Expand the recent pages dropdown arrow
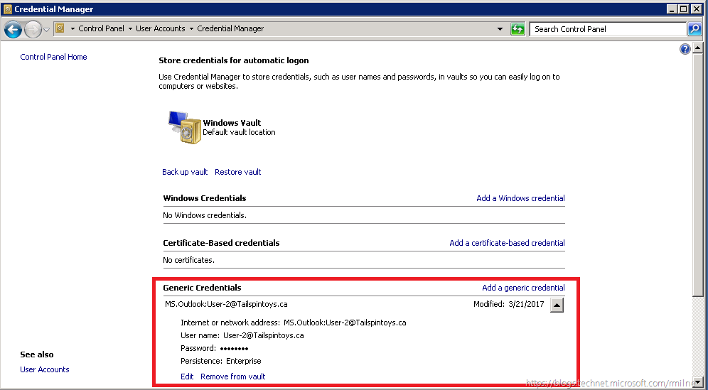Viewport: 708px width, 390px height. (46, 29)
